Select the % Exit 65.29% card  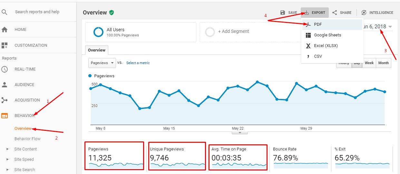click(x=363, y=158)
